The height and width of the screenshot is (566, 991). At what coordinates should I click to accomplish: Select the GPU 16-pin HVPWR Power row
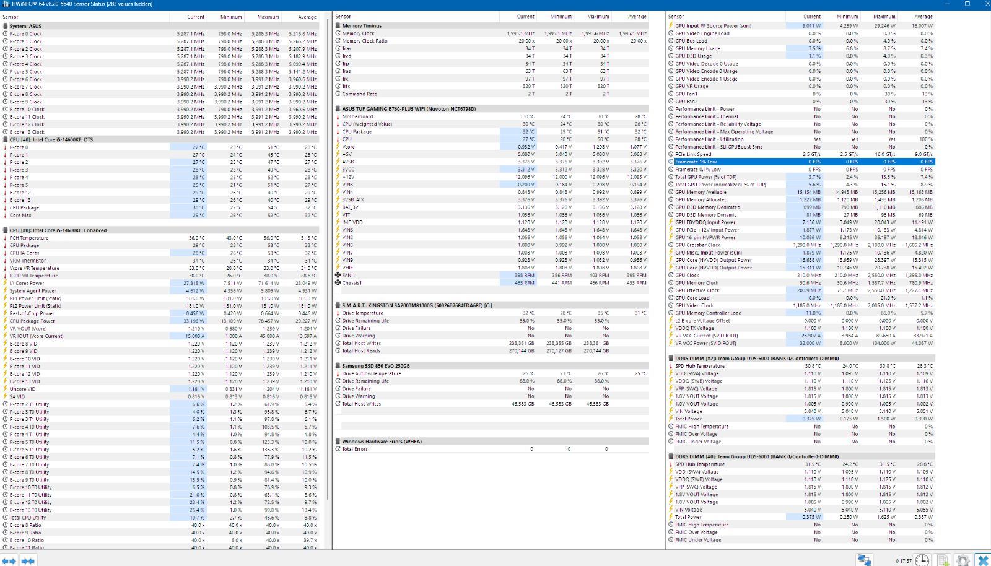coord(801,237)
